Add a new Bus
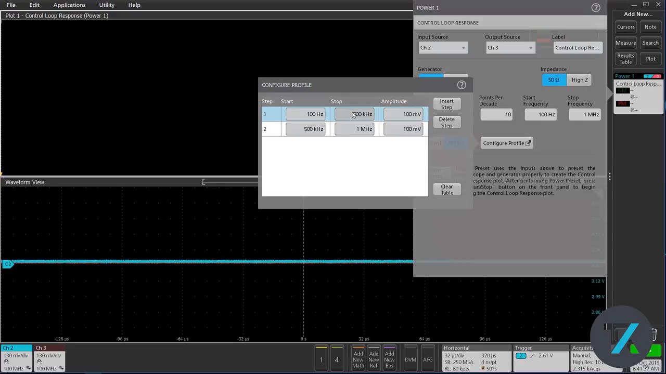The height and width of the screenshot is (374, 666). [389, 359]
